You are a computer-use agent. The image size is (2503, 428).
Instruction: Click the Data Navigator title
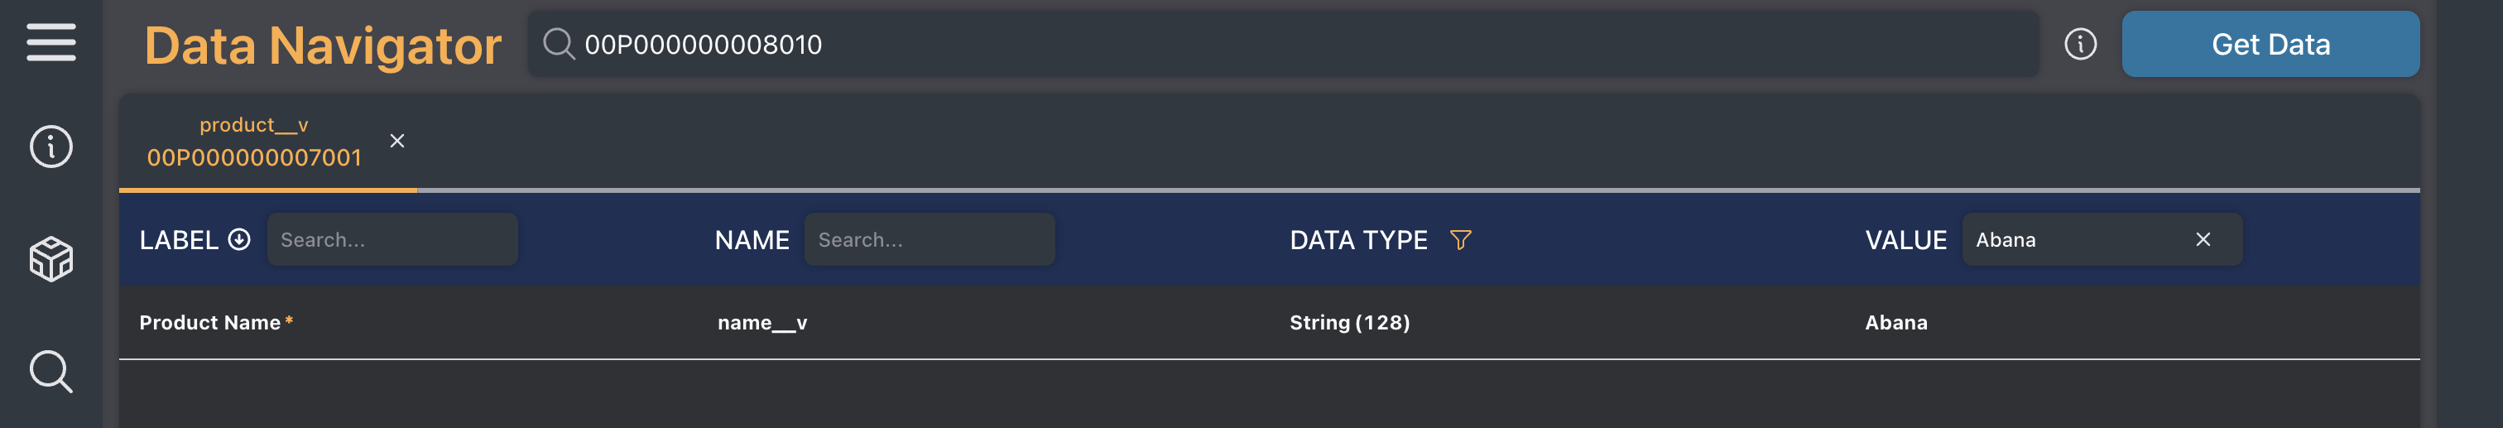323,46
